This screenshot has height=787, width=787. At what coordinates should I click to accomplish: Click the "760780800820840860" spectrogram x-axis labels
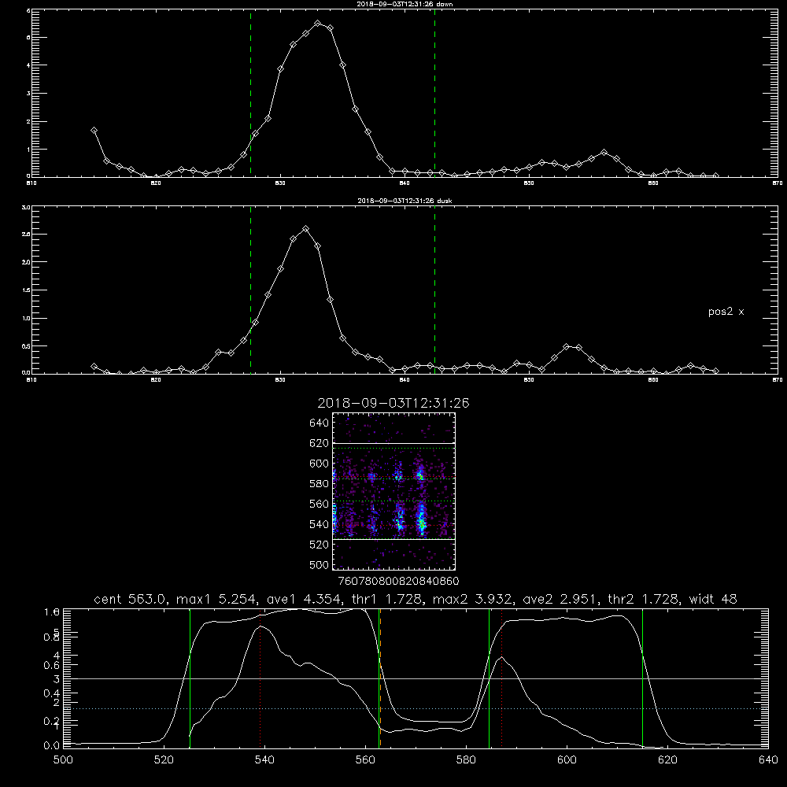(399, 581)
